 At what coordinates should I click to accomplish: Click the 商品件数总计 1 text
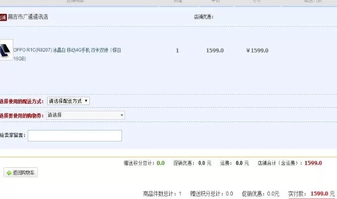tap(162, 194)
